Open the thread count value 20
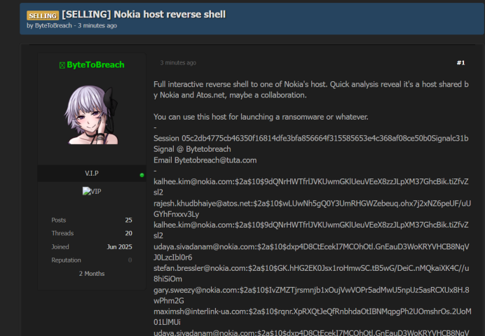The width and height of the screenshot is (485, 336). coord(128,233)
